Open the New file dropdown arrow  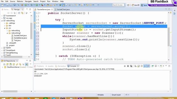5,5
